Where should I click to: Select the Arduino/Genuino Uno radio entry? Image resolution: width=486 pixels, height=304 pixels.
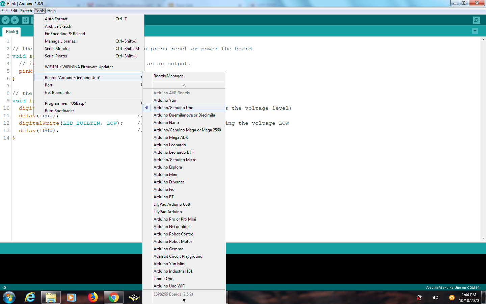tap(184, 108)
